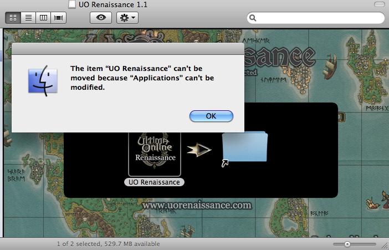Click the toolbar hide pill button
389x250 pixels.
pyautogui.click(x=379, y=4)
